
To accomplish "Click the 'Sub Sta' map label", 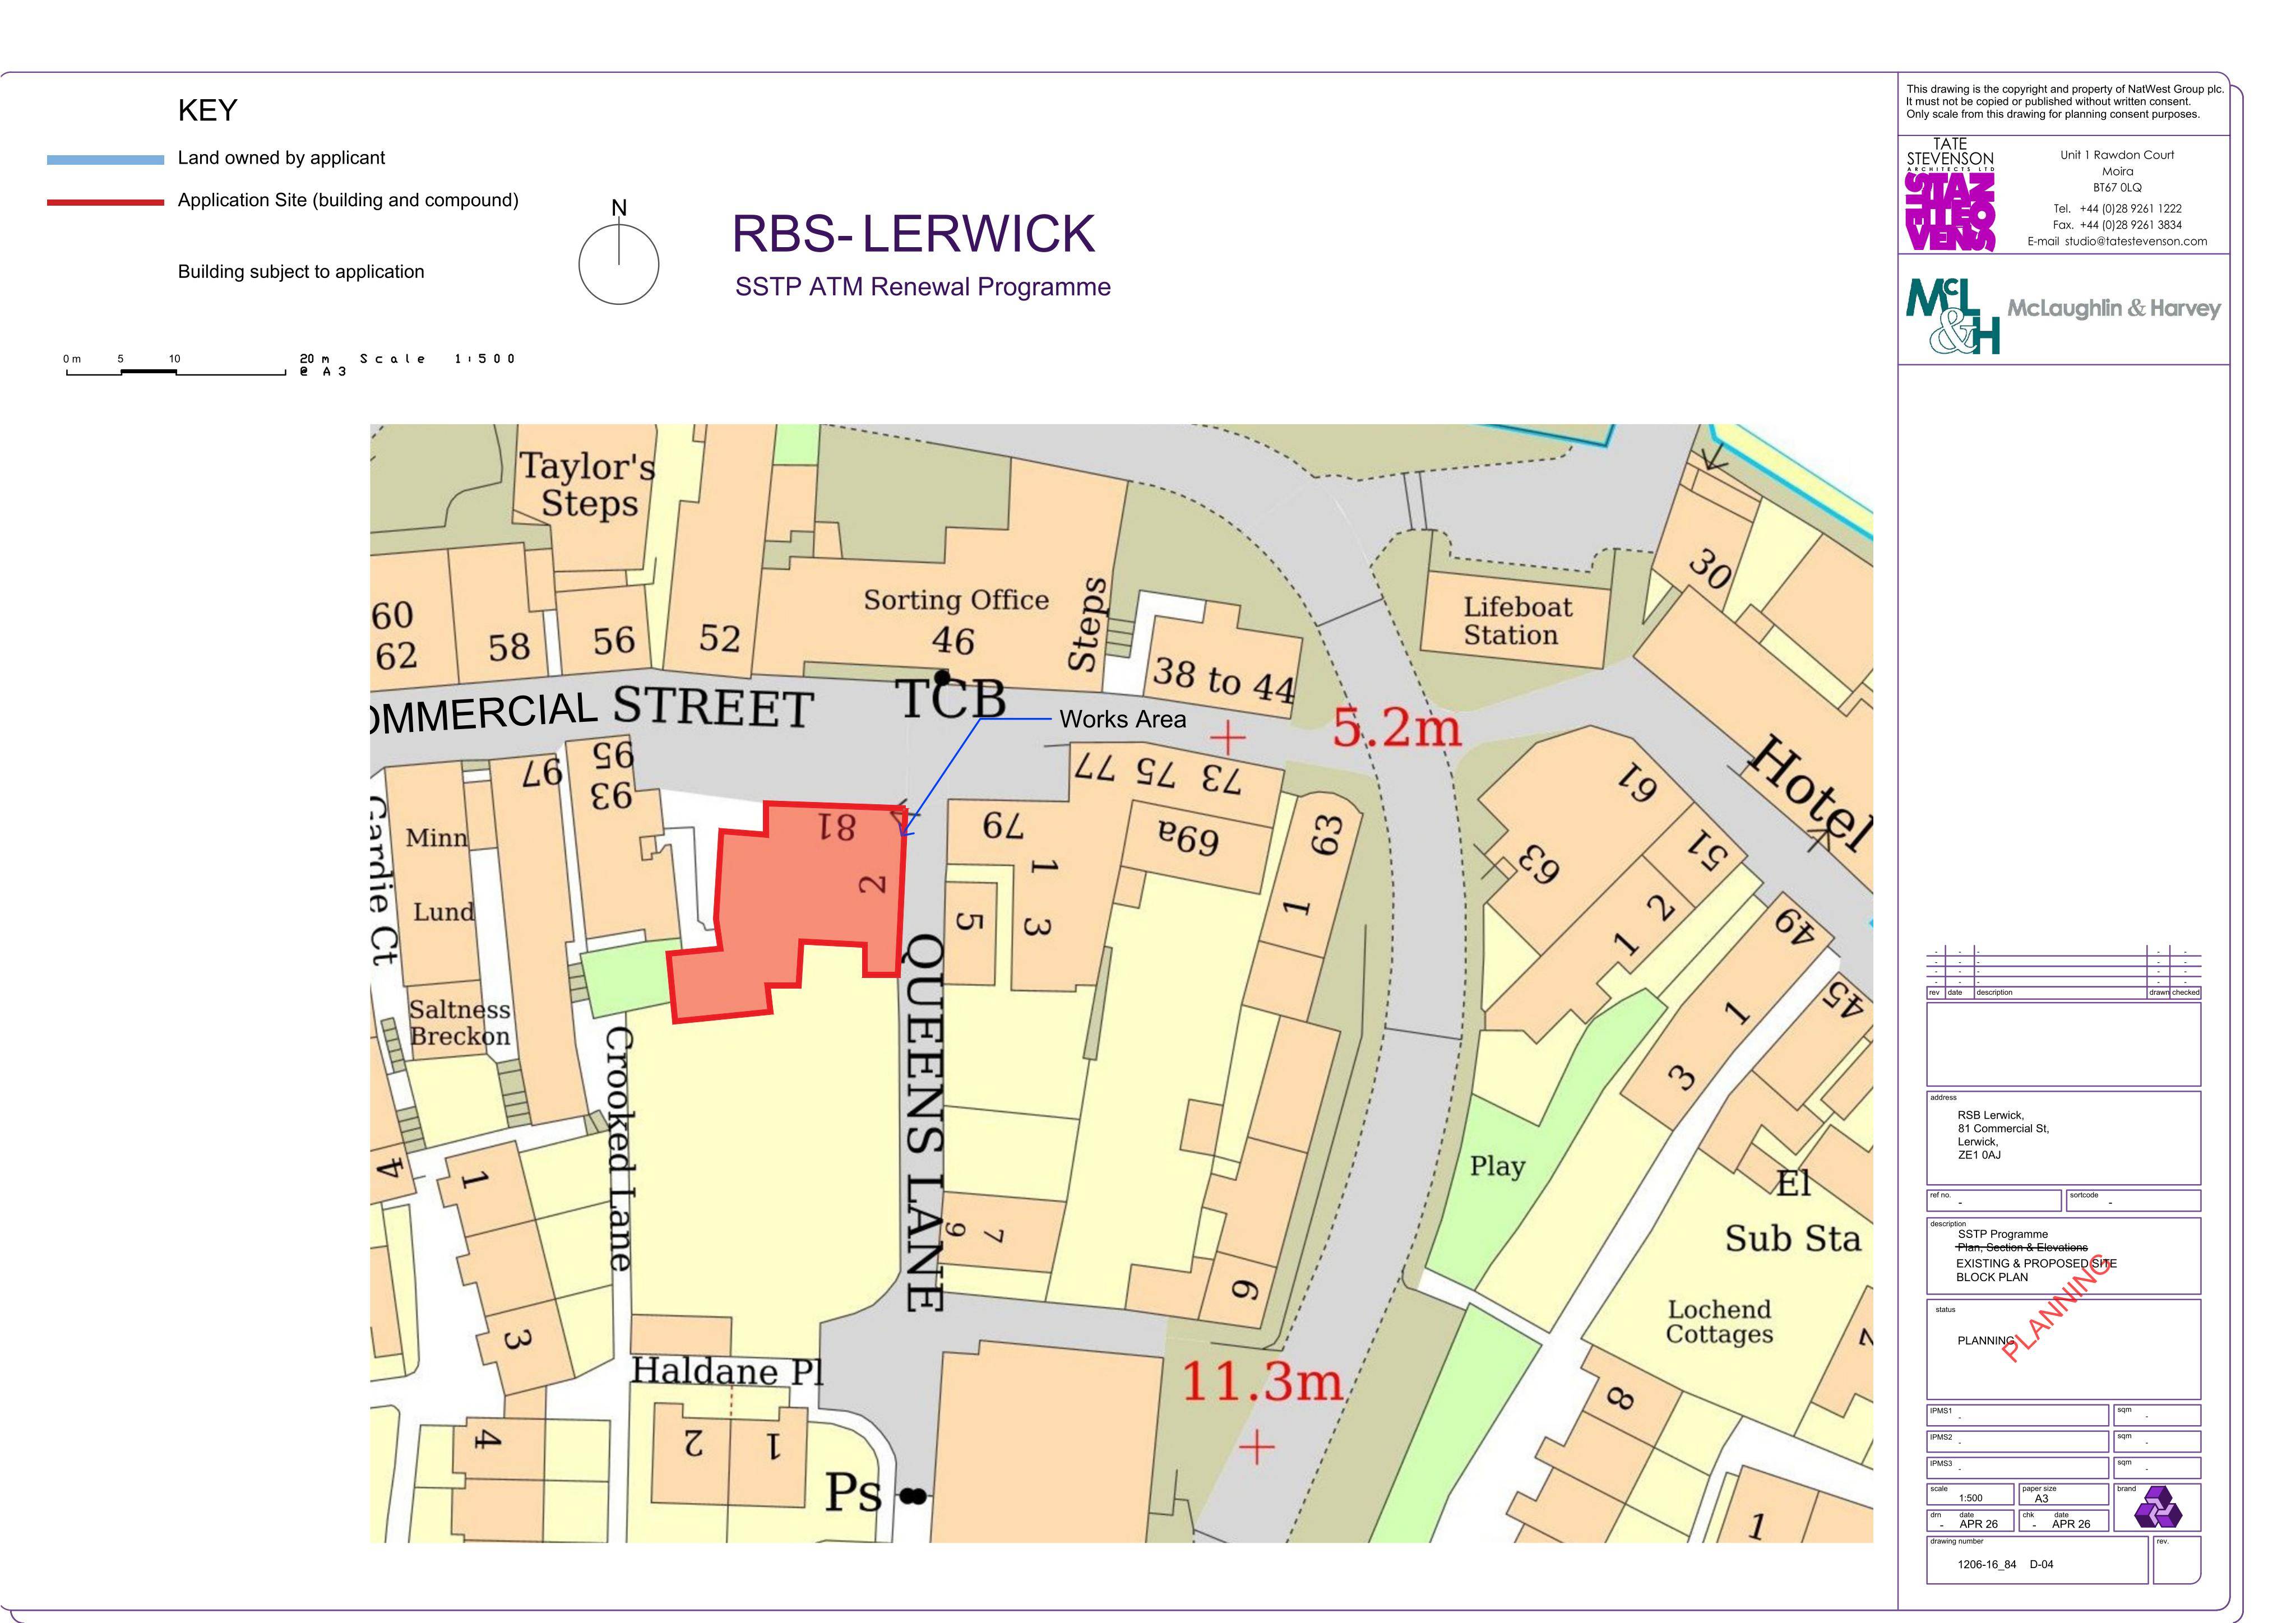I will pos(1792,1238).
